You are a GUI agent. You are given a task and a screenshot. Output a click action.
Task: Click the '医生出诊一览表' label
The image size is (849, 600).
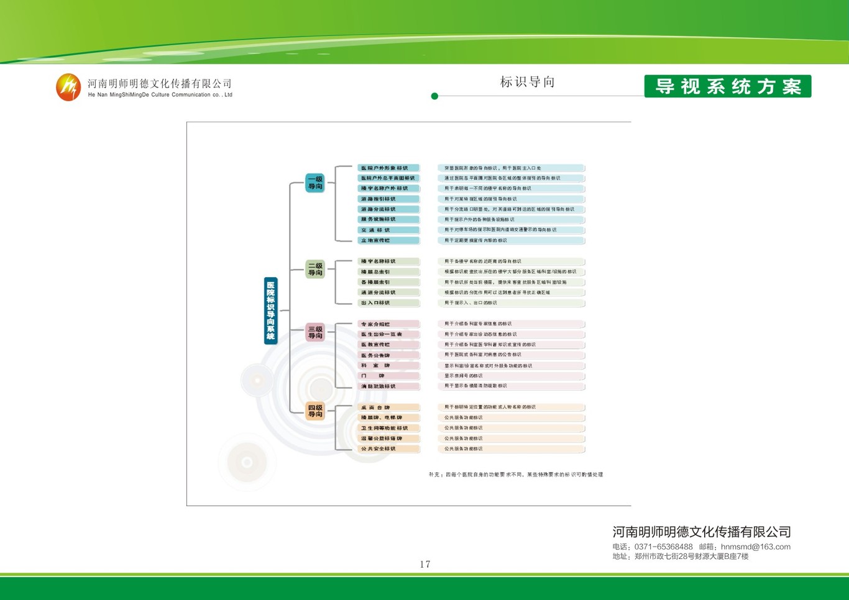click(x=388, y=334)
